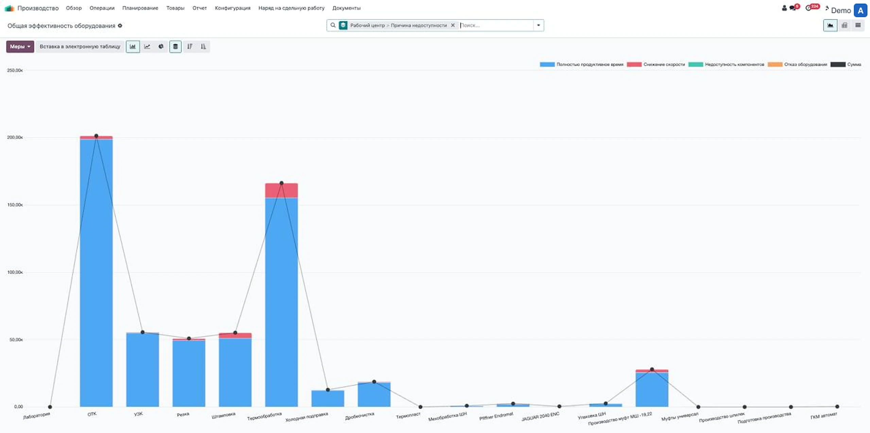This screenshot has width=870, height=433.
Task: Open list view
Action: 858,25
